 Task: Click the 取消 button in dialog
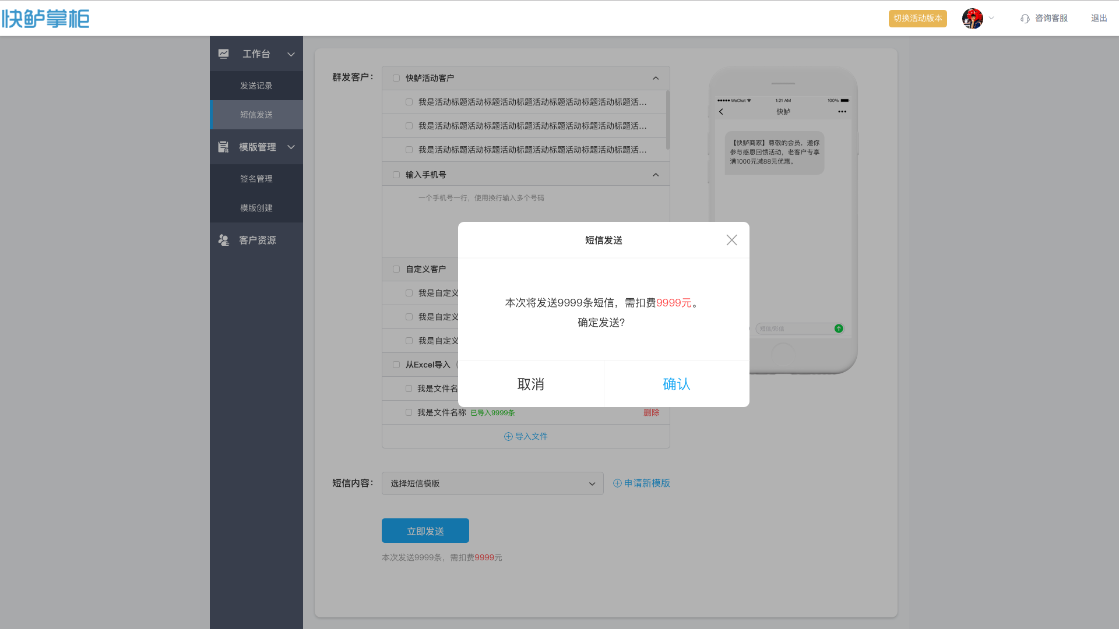(530, 384)
